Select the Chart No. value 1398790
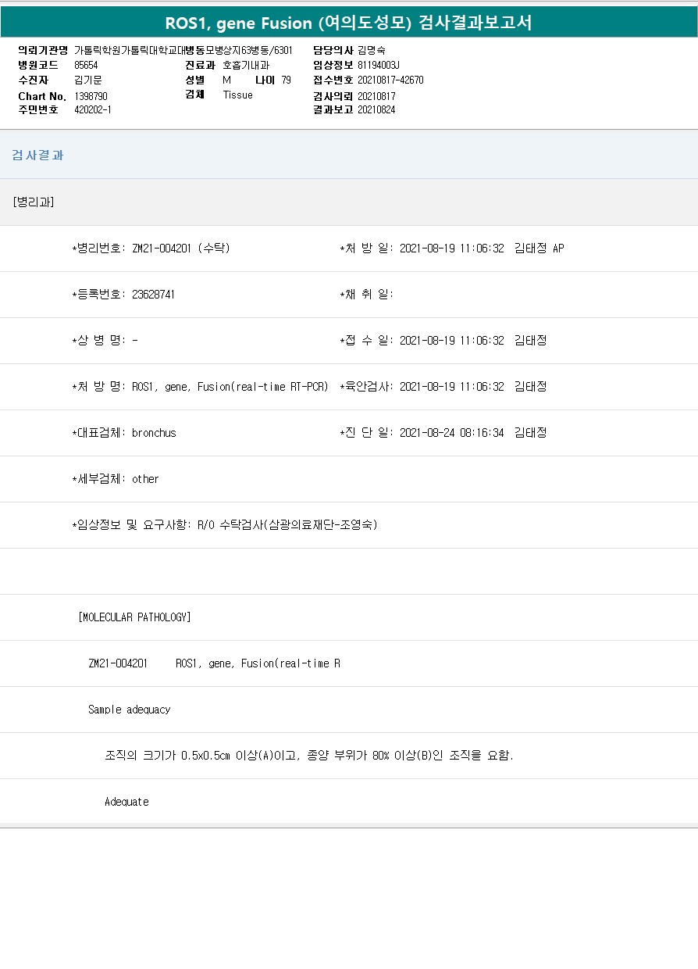Screen dimensions: 698x969 coord(91,95)
